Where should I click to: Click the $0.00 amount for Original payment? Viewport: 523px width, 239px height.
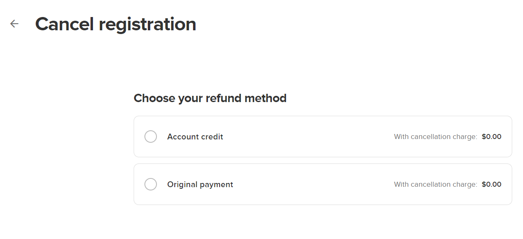coord(491,184)
